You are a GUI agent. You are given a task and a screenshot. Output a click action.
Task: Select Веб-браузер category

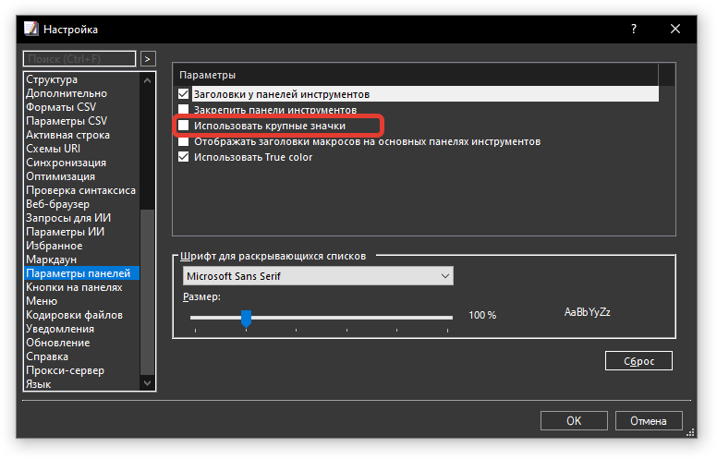pyautogui.click(x=82, y=204)
